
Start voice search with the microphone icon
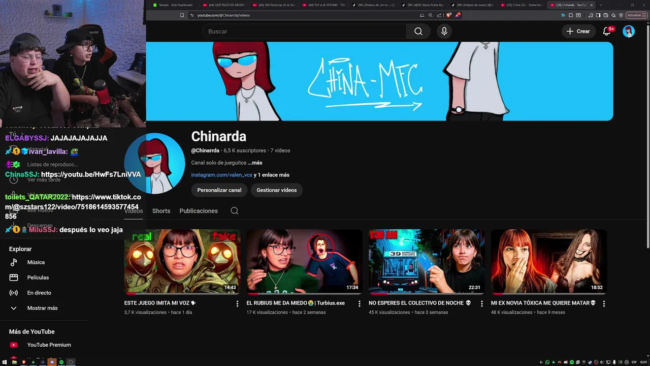tap(444, 32)
